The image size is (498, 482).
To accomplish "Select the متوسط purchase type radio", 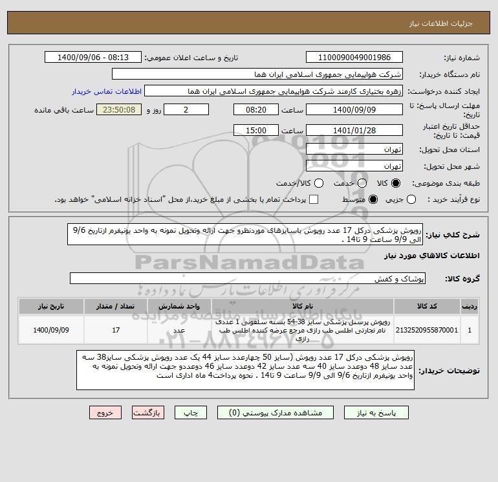I will coord(373,199).
